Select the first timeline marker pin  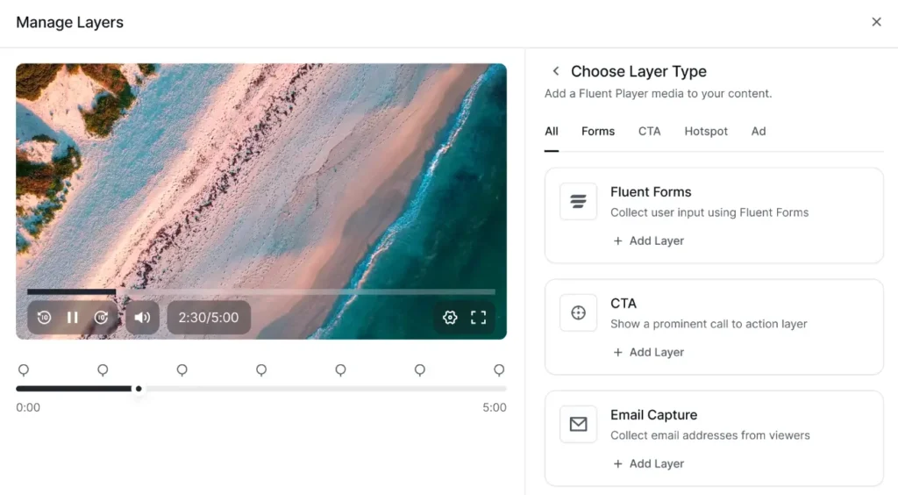tap(24, 370)
